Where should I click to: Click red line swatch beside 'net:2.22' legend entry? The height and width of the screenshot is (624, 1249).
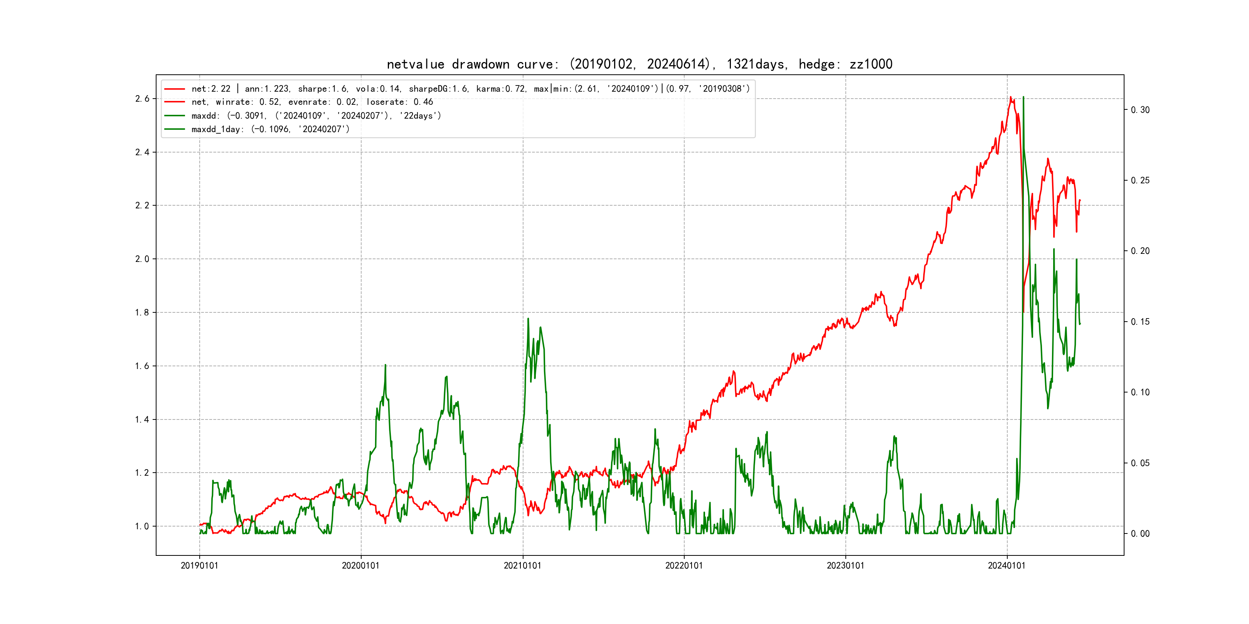point(175,89)
